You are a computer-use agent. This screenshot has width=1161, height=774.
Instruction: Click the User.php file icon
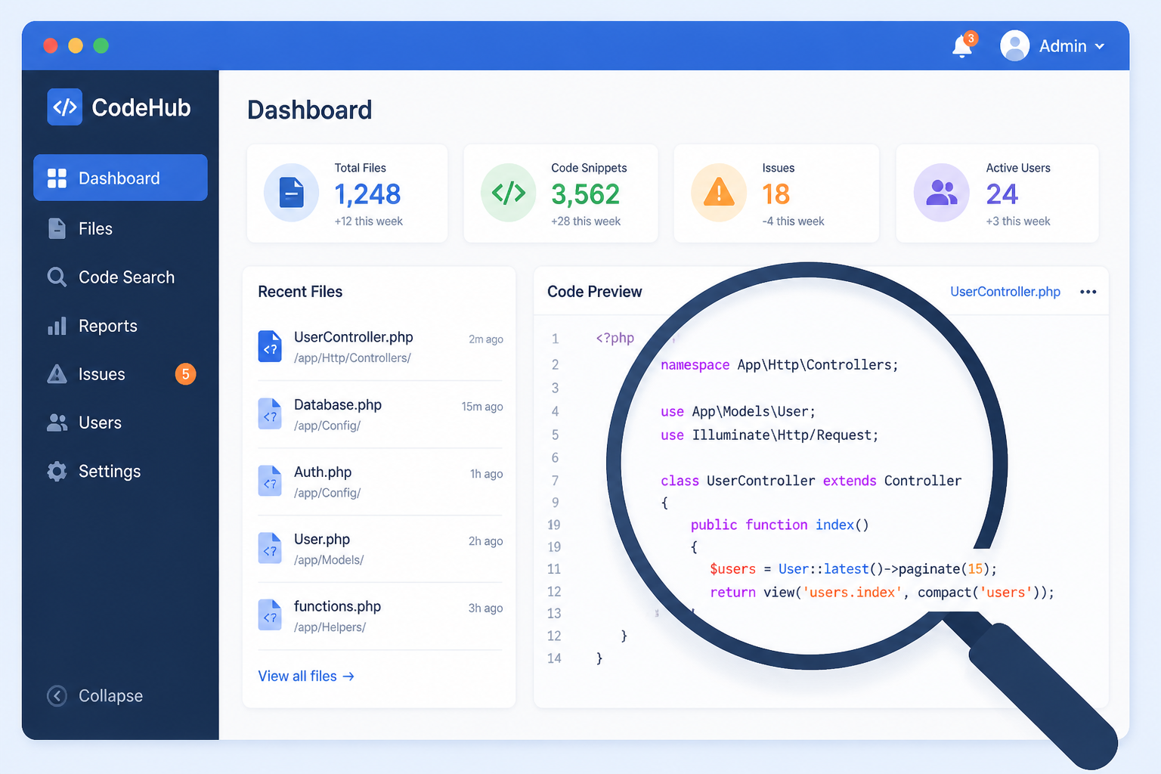(x=270, y=548)
